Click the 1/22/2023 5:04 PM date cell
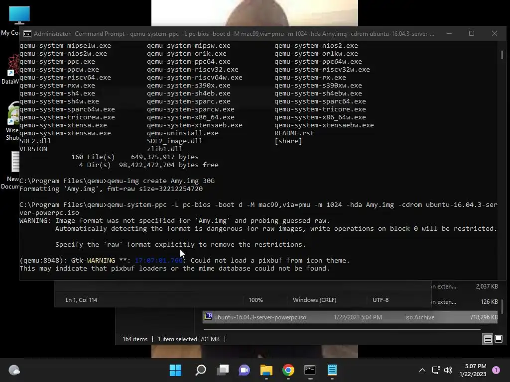This screenshot has height=382, width=510. point(358,317)
